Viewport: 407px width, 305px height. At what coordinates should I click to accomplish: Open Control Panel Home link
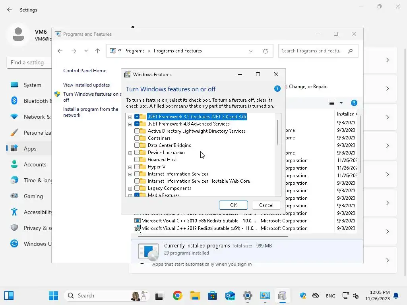pos(85,71)
